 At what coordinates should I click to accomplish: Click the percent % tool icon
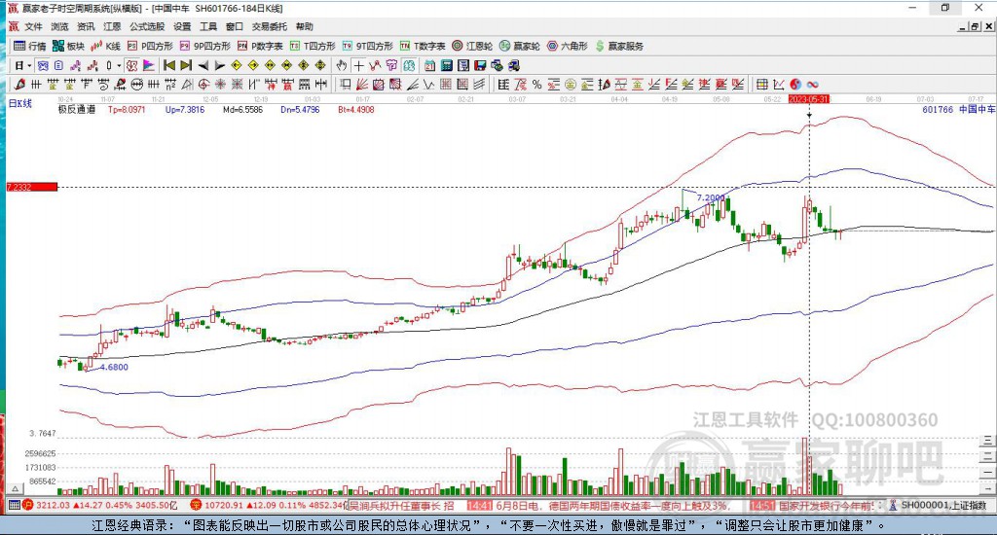tap(536, 84)
